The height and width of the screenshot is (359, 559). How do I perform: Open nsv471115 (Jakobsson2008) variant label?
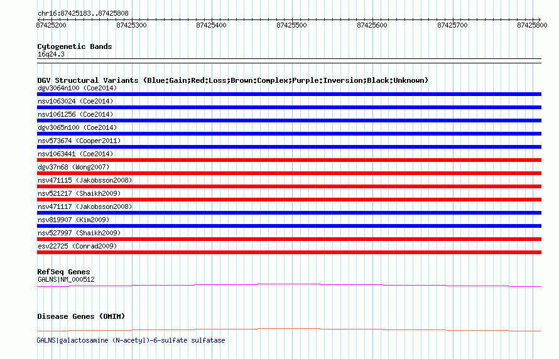[x=85, y=180]
